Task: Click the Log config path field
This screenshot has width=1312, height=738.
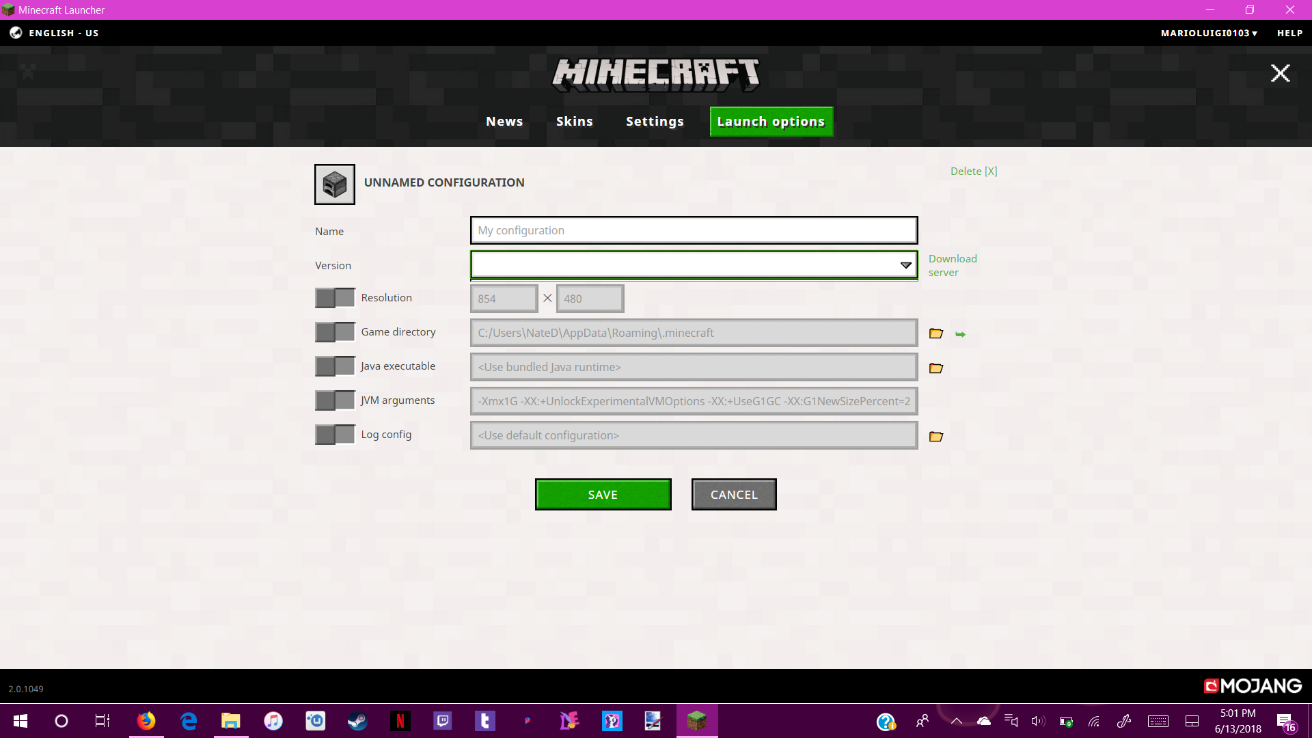Action: click(694, 435)
